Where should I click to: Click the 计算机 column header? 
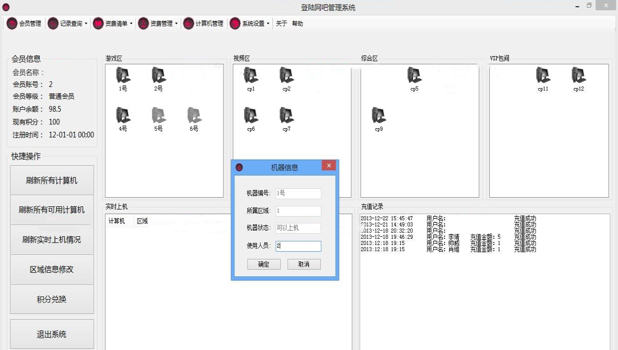coord(119,221)
